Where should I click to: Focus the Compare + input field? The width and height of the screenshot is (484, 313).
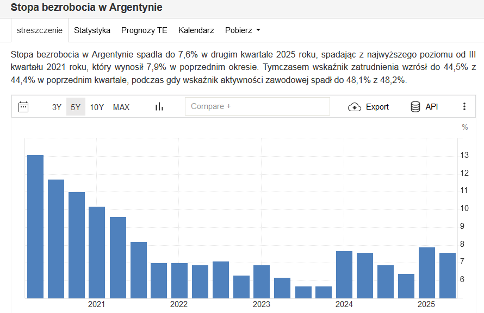257,106
